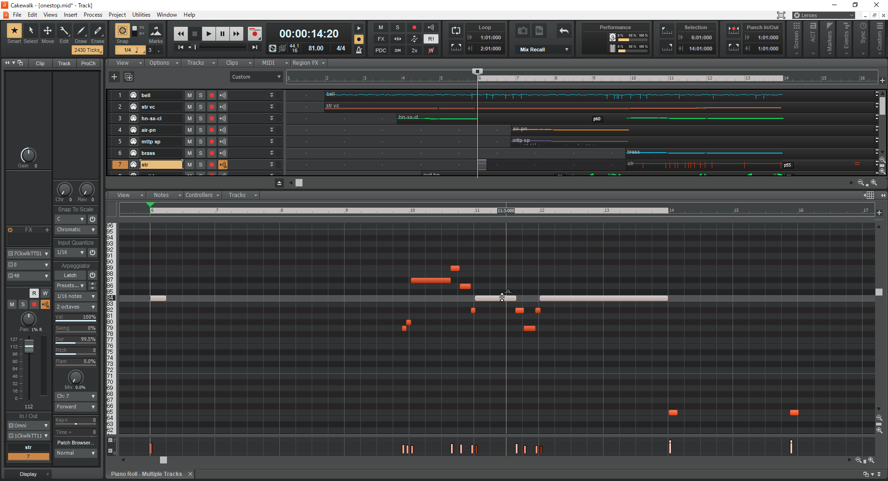Click the Display button at bottom

point(28,474)
